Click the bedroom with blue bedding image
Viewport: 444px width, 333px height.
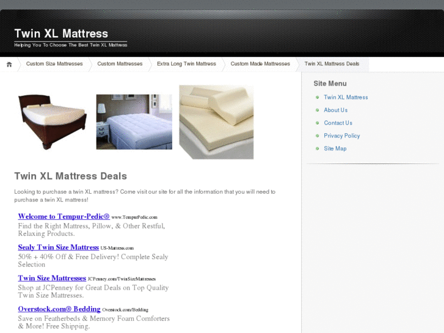click(x=134, y=122)
